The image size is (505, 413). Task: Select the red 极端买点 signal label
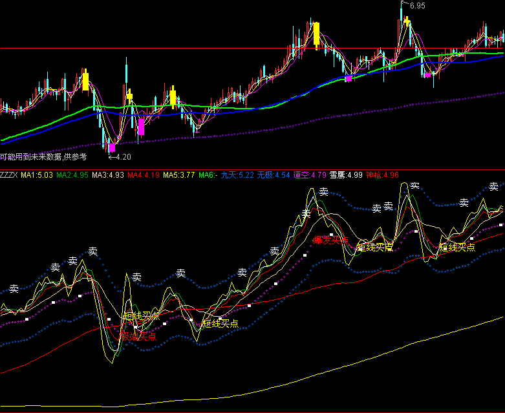[x=138, y=336]
